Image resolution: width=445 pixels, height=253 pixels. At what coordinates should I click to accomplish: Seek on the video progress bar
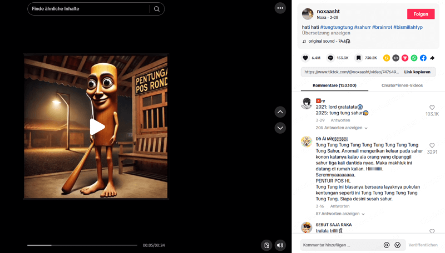tap(82, 245)
